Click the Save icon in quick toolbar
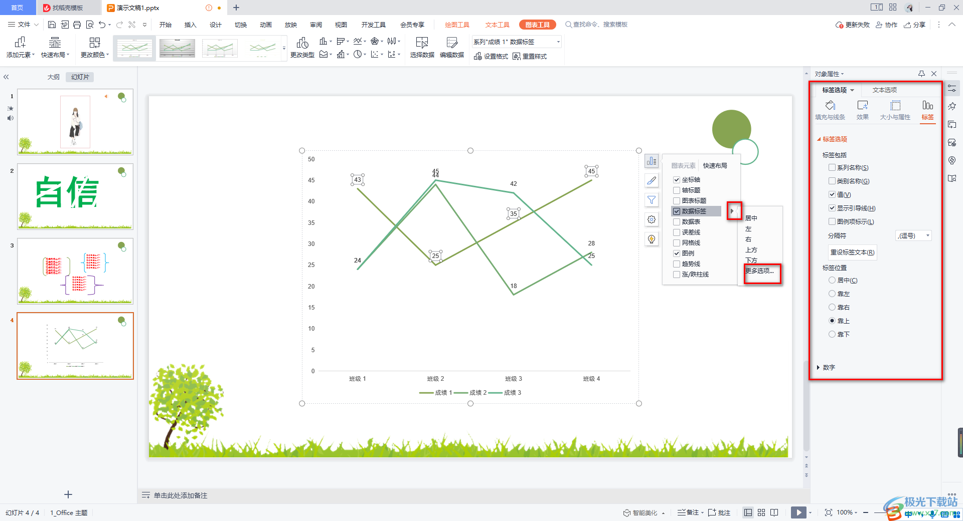The width and height of the screenshot is (963, 521). [52, 25]
